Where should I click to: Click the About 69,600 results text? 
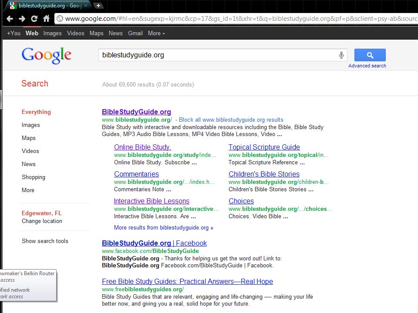[x=148, y=85]
